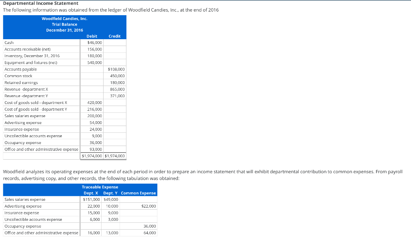Click the 216,000 debit cell

click(95, 109)
